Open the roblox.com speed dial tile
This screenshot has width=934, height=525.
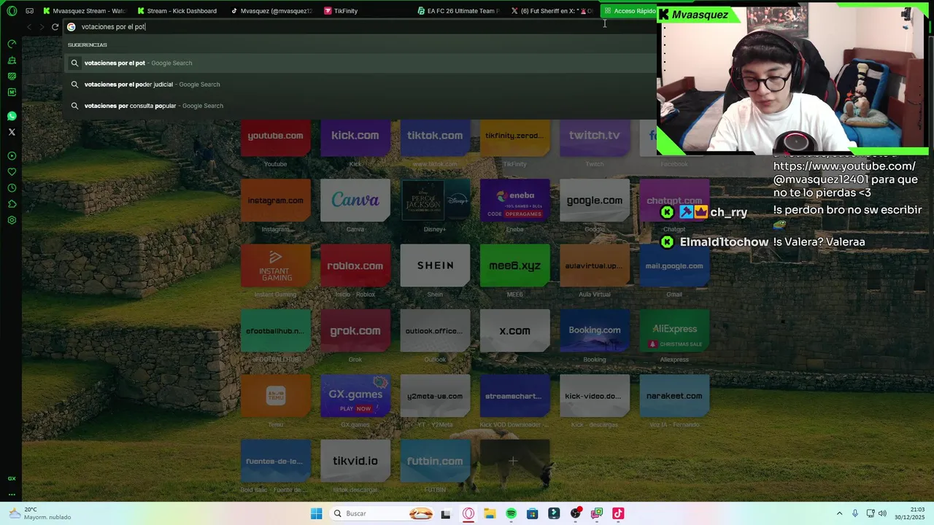click(x=355, y=265)
